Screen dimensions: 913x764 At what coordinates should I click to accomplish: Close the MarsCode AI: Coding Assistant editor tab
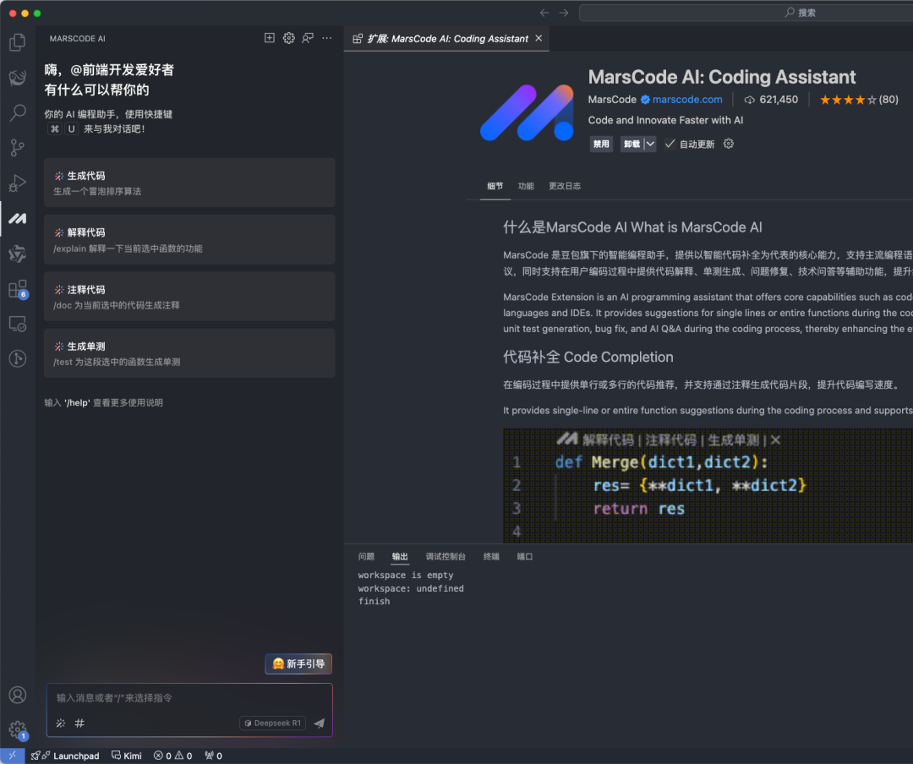click(x=539, y=38)
